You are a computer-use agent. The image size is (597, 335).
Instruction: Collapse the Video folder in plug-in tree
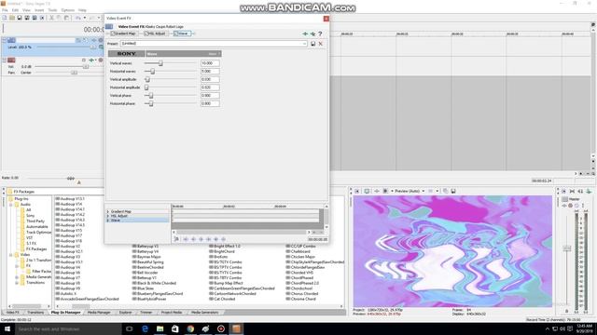point(11,255)
